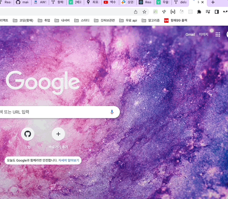Switch to the [배포 velog tab
The image size is (228, 199).
(75, 2)
